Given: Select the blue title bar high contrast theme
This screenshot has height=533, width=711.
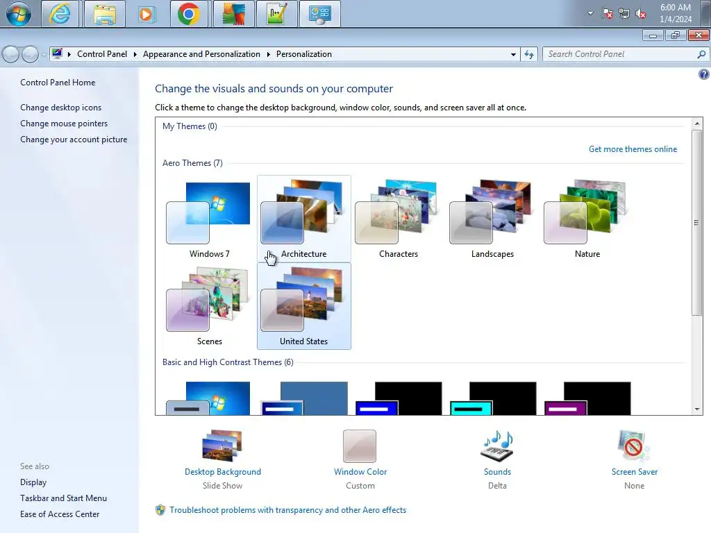Looking at the screenshot, I should pos(398,398).
